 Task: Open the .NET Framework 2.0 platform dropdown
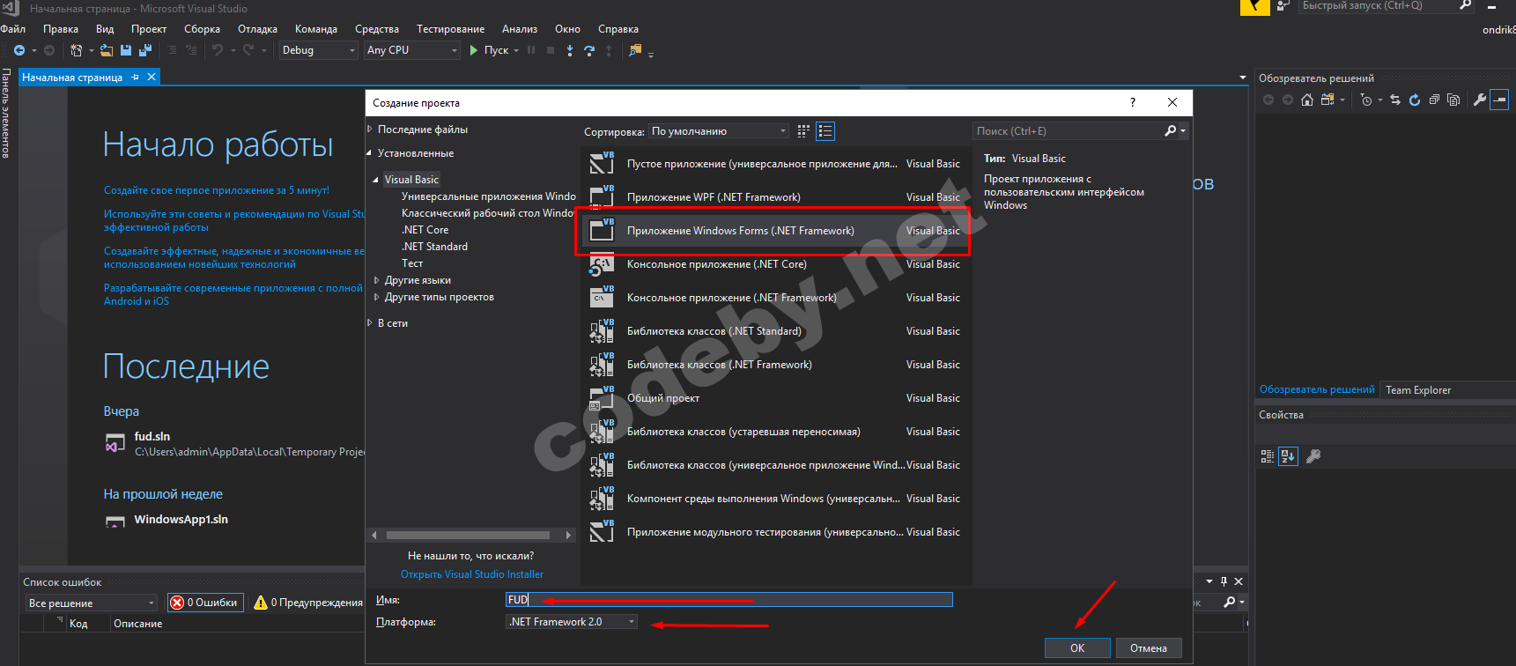pyautogui.click(x=572, y=622)
